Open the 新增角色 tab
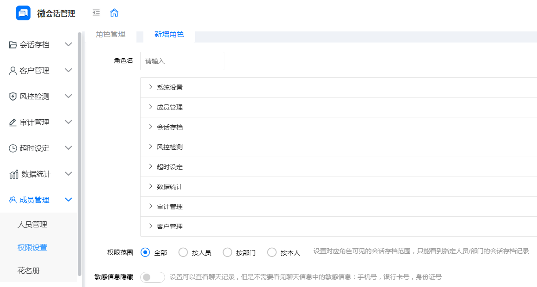 (x=168, y=34)
